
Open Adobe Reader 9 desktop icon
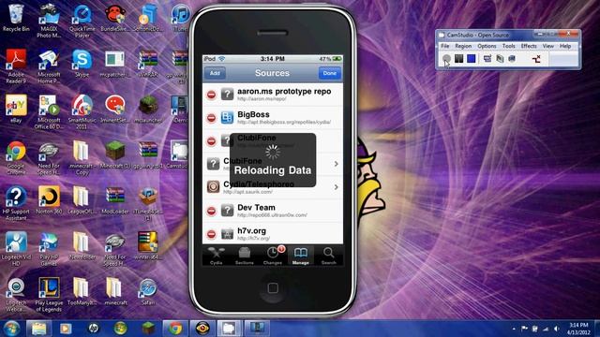coord(16,66)
